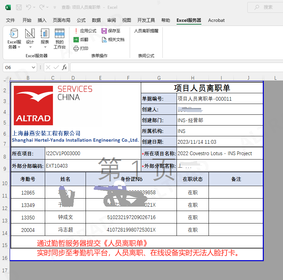Click the formula bar input area
Screen dimensions: 283x280
click(x=175, y=67)
